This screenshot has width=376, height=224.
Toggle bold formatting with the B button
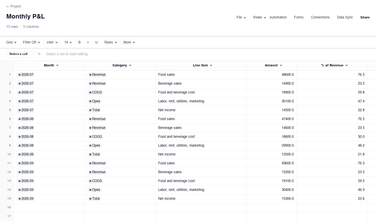[79, 42]
